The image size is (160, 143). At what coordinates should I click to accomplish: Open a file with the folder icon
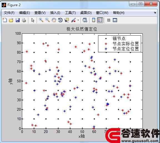tap(11, 20)
